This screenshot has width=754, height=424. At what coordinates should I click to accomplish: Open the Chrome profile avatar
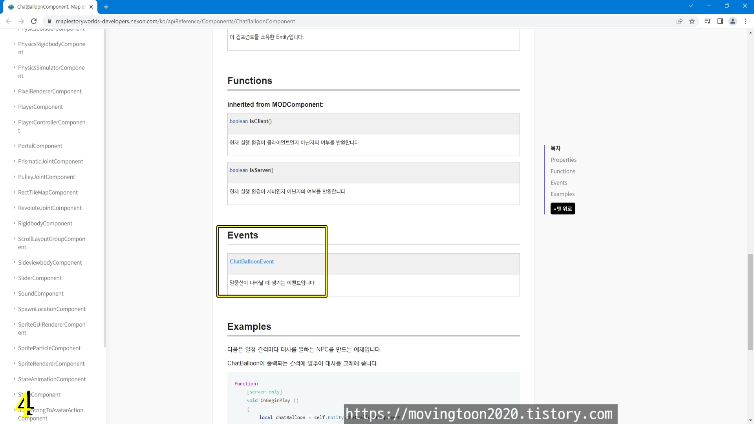pyautogui.click(x=733, y=21)
